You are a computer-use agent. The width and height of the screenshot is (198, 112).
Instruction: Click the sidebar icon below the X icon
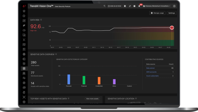[24, 45]
